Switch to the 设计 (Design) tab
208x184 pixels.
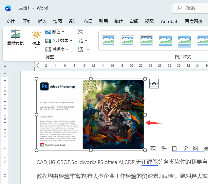tap(73, 21)
